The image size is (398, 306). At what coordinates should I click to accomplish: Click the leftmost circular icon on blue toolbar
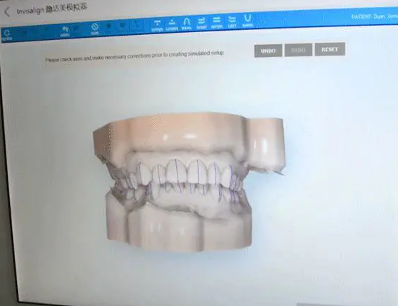[7, 35]
